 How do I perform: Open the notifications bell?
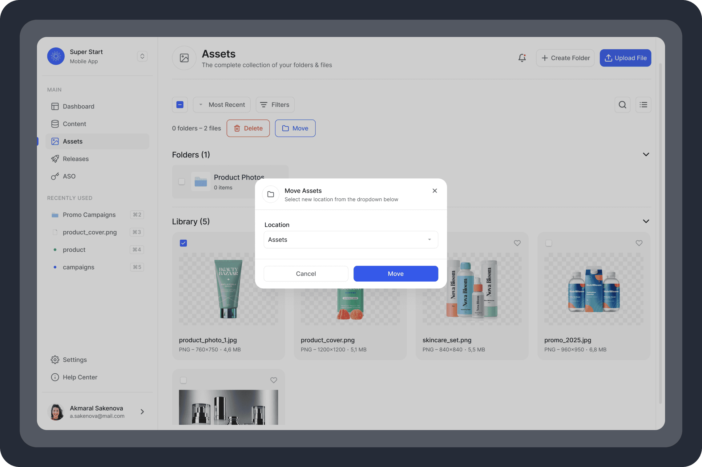522,58
